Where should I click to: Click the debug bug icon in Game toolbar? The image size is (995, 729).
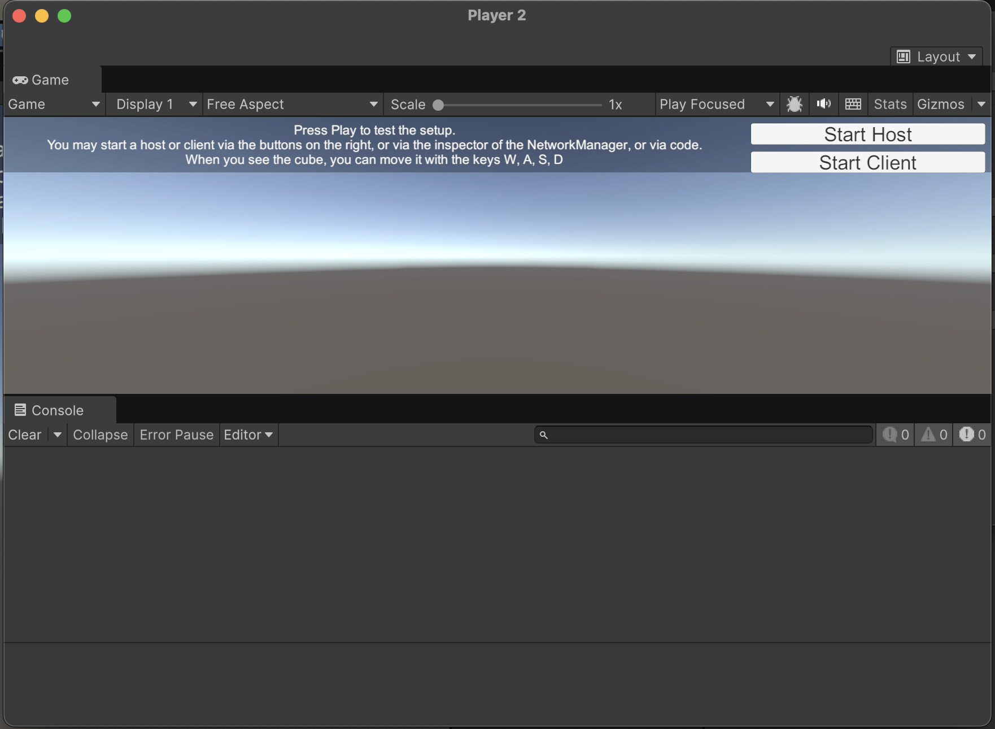pyautogui.click(x=795, y=104)
